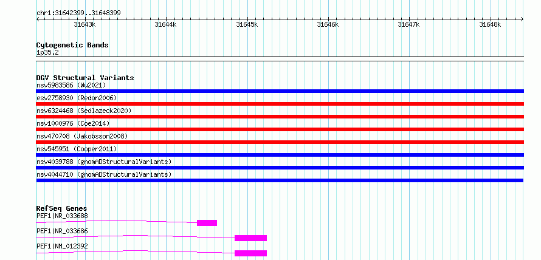Viewport: 541px width, 260px height.
Task: Click the magenta exon block of NR_033688
Action: (x=207, y=223)
